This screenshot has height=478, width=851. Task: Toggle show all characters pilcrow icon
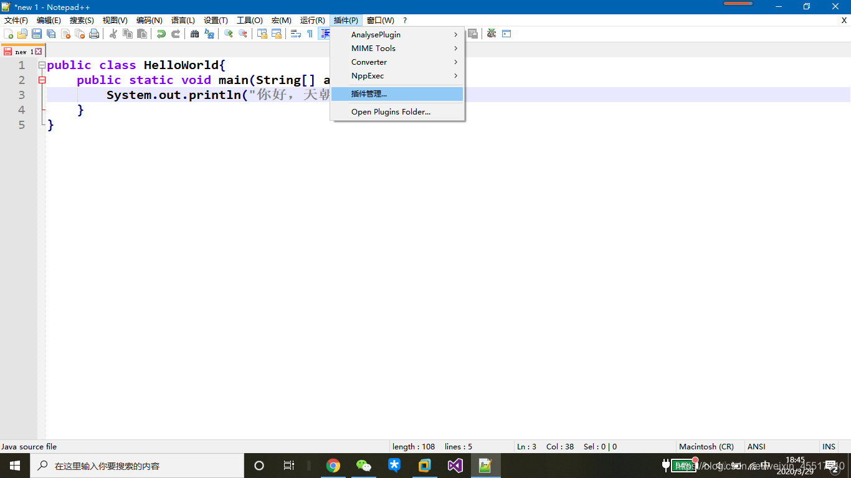[x=310, y=34]
